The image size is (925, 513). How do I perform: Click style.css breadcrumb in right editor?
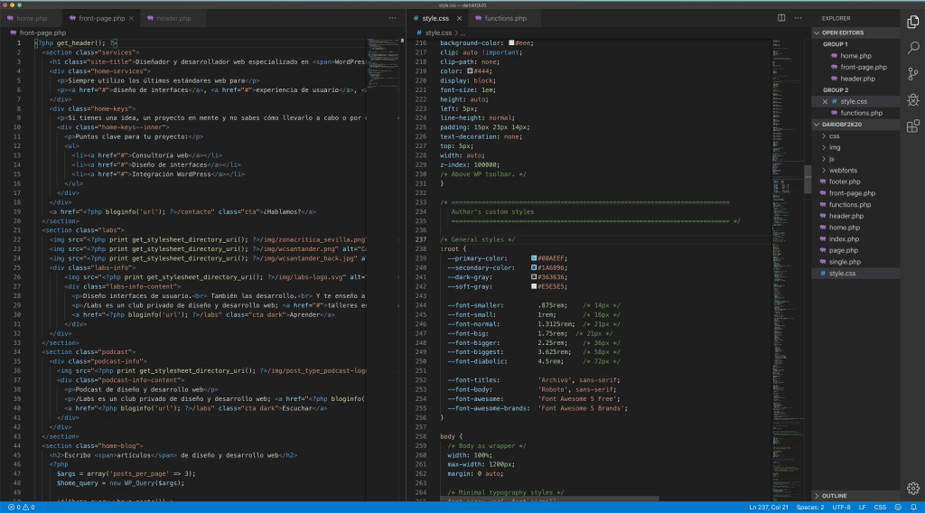click(x=438, y=33)
